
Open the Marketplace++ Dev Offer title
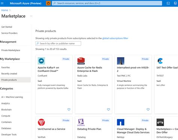(x=167, y=131)
